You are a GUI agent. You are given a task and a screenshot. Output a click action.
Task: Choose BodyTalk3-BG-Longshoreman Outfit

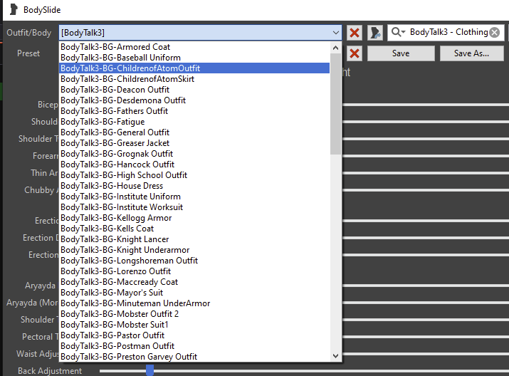(194, 261)
